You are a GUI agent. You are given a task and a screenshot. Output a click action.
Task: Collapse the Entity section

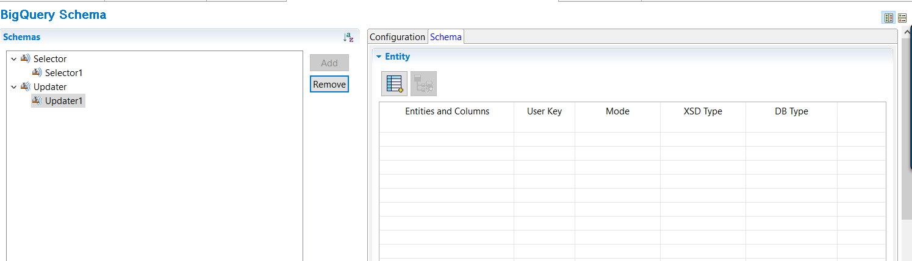point(379,57)
